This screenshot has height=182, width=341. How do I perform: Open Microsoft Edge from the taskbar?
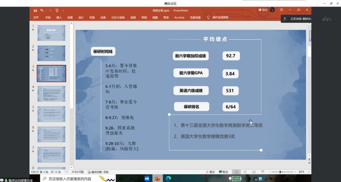point(168,179)
